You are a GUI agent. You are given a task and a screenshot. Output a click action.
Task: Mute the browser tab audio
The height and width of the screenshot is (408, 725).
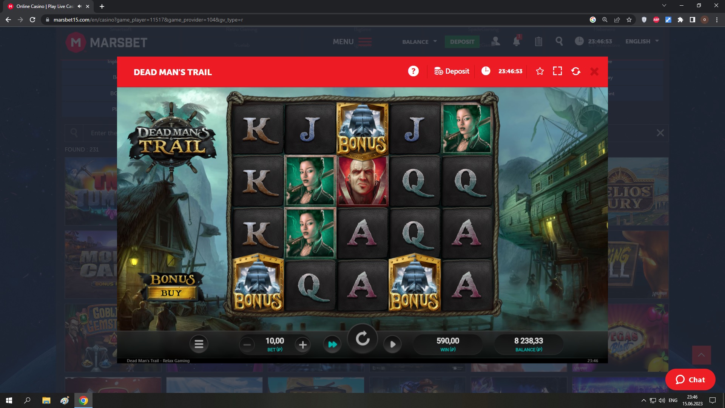point(79,6)
